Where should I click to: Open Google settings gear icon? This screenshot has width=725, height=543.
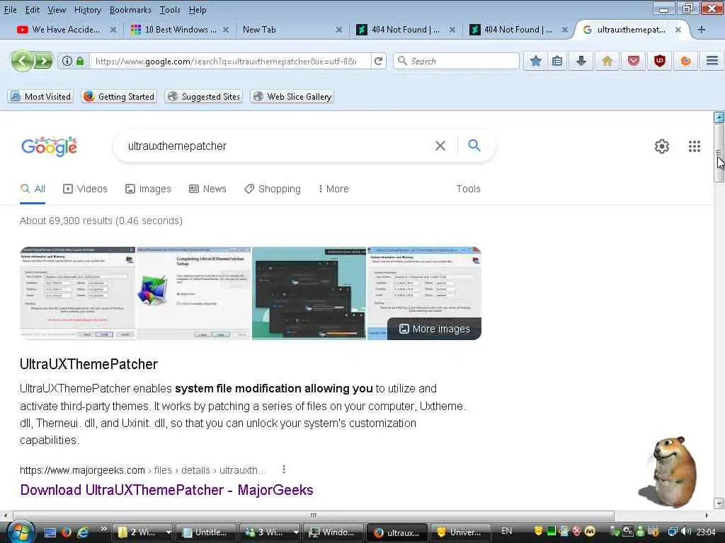[662, 146]
